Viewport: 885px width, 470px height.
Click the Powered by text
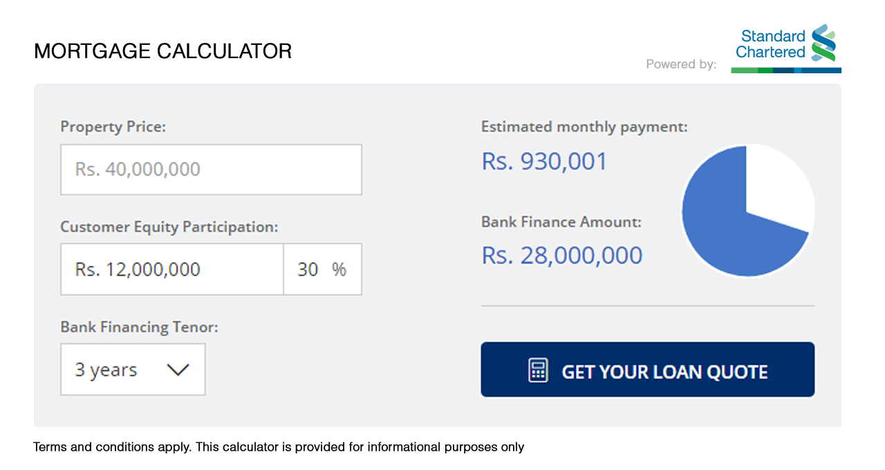coord(681,64)
